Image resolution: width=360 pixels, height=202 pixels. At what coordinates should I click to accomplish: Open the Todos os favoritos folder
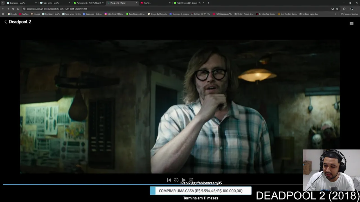[350, 14]
